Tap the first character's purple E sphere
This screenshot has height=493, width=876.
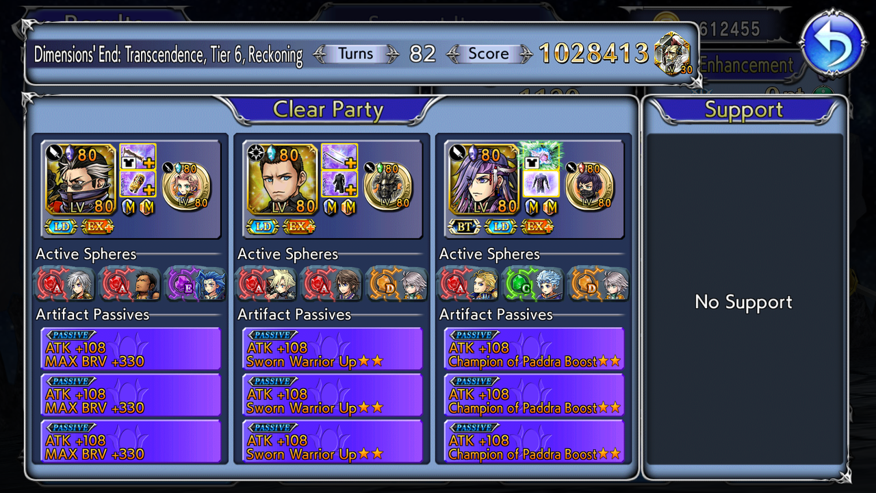[194, 283]
